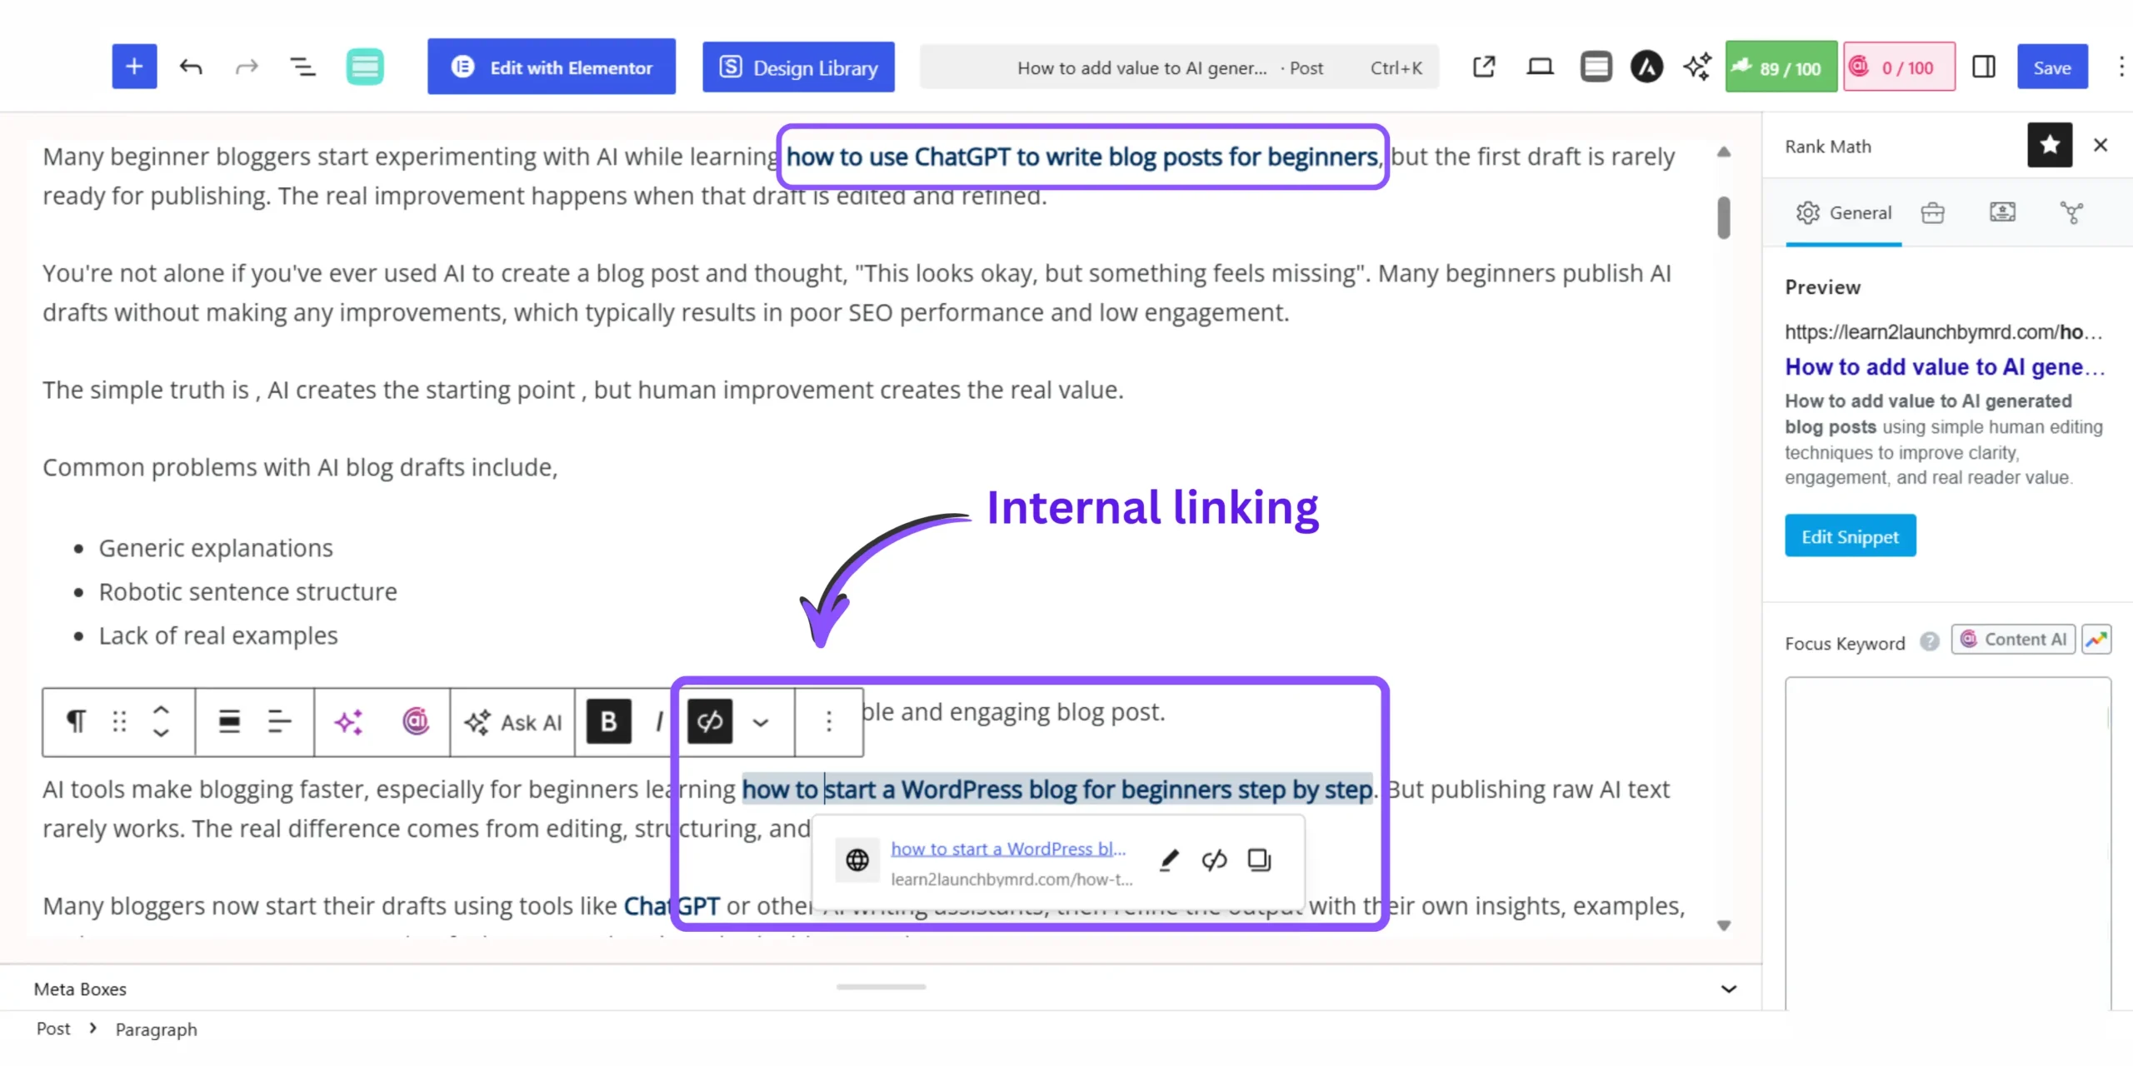Toggle the settings sidebar panel

(x=1984, y=67)
